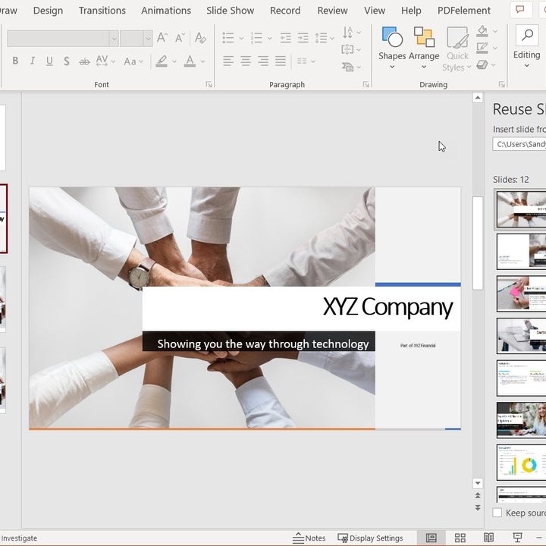Expand numbering list dropdown arrow

pos(269,38)
